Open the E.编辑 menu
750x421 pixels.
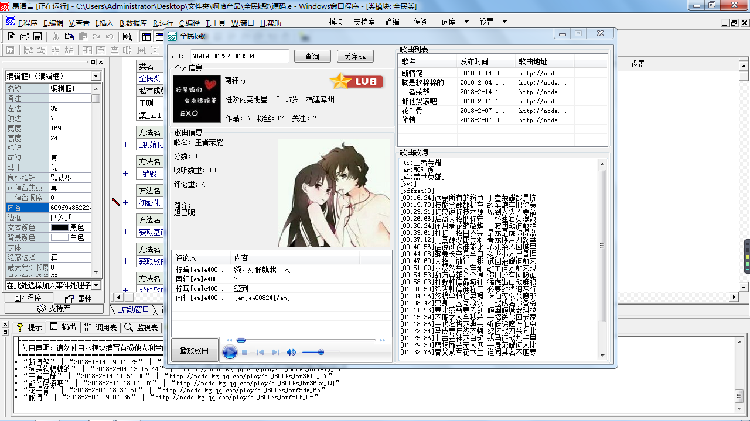[53, 23]
